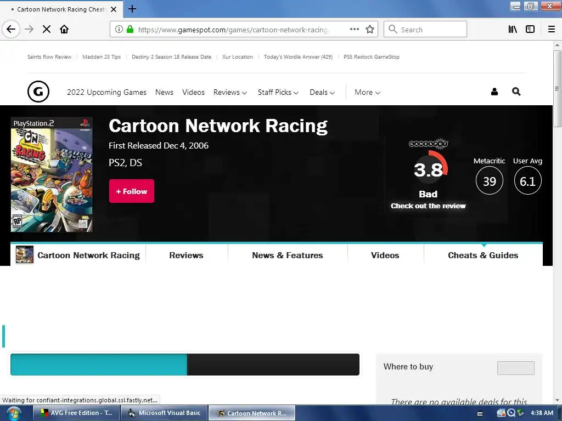Click the Metacritic score 39 circle
Image resolution: width=562 pixels, height=421 pixels.
[x=489, y=181]
